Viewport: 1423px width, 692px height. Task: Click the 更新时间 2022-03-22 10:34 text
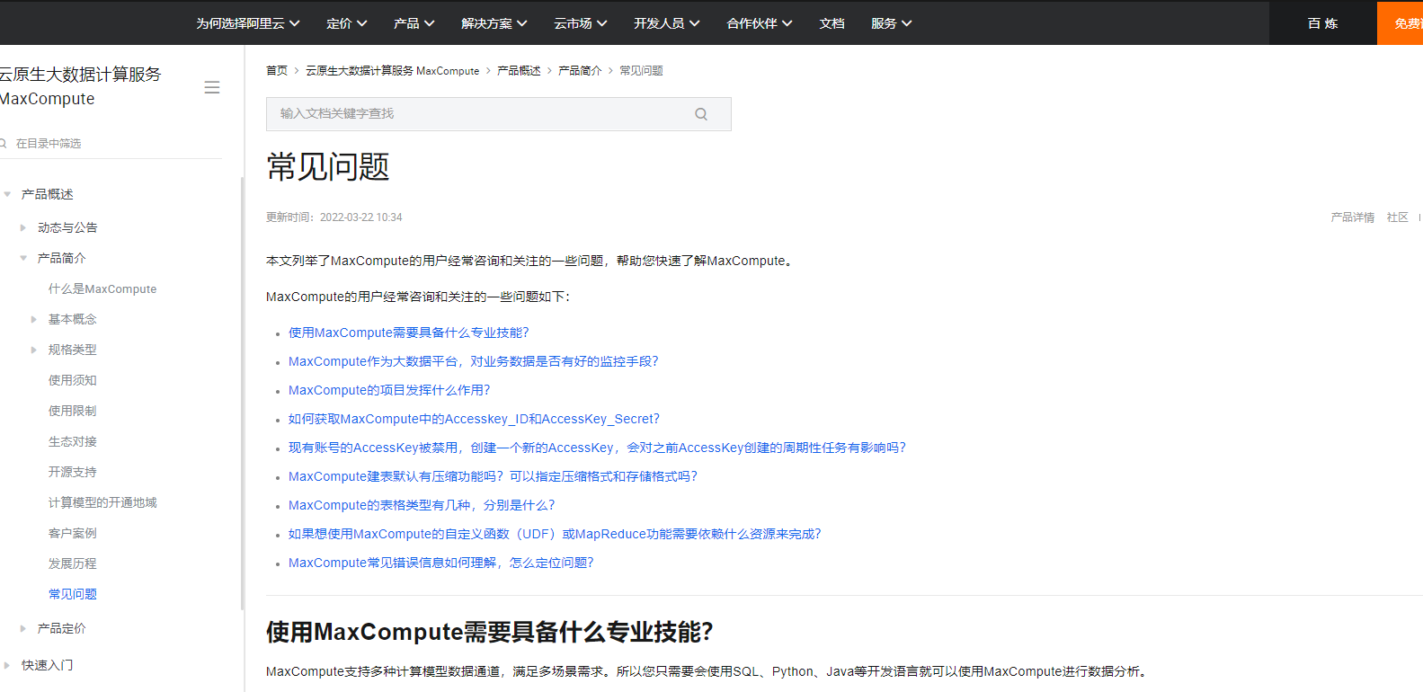click(x=334, y=217)
